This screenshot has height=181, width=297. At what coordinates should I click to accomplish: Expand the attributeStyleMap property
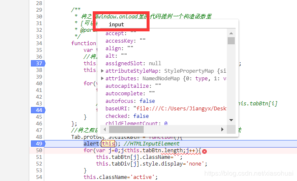tap(102, 71)
